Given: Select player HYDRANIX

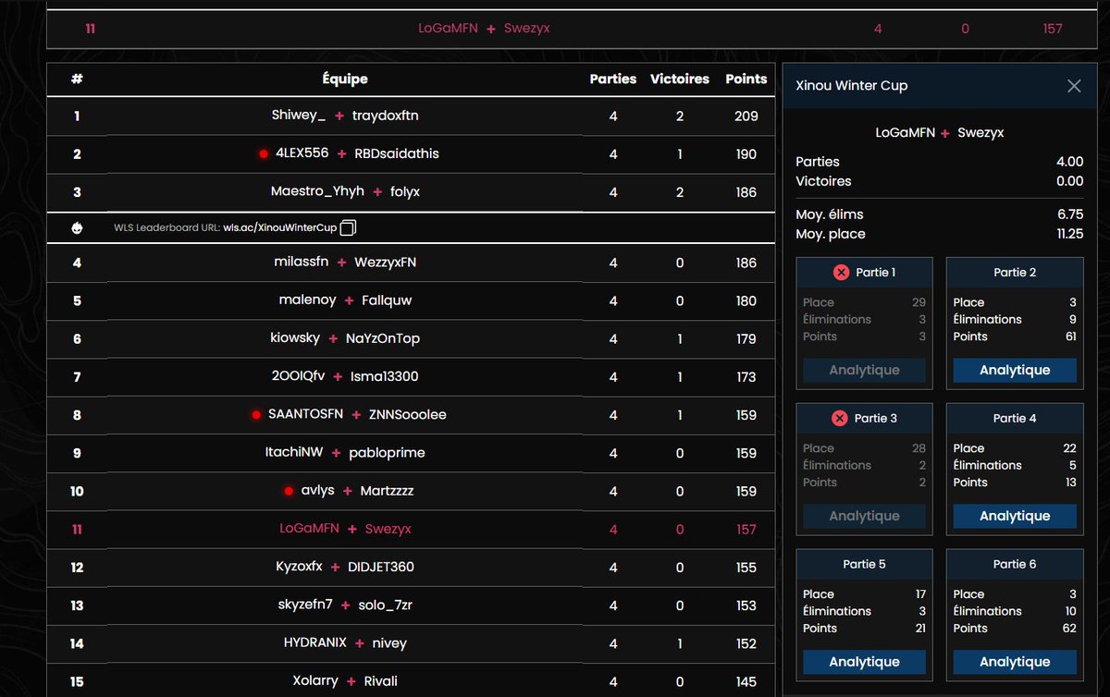Looking at the screenshot, I should [x=315, y=643].
